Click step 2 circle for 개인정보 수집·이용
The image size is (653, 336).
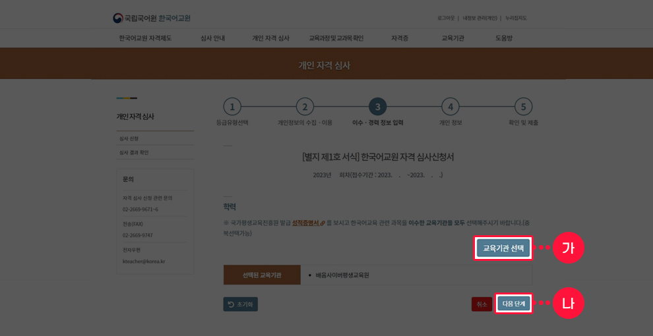pyautogui.click(x=304, y=107)
